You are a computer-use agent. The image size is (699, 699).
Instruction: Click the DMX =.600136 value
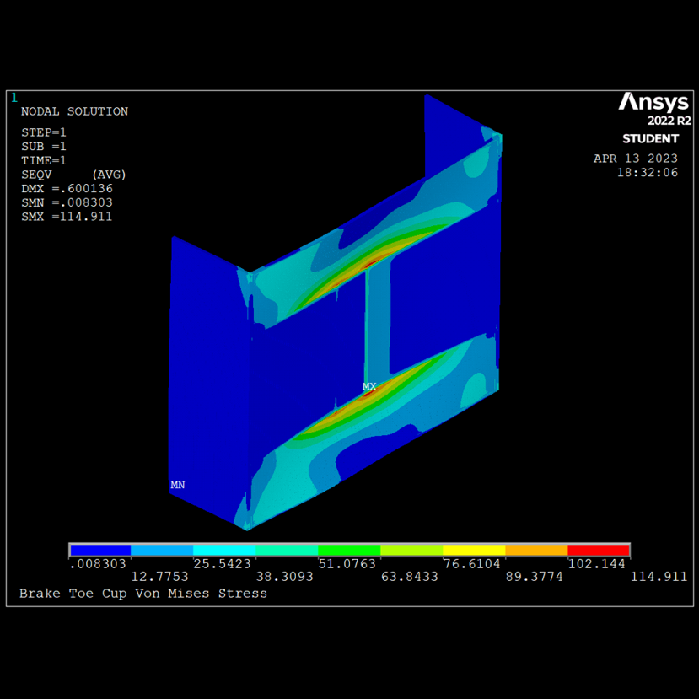click(67, 189)
